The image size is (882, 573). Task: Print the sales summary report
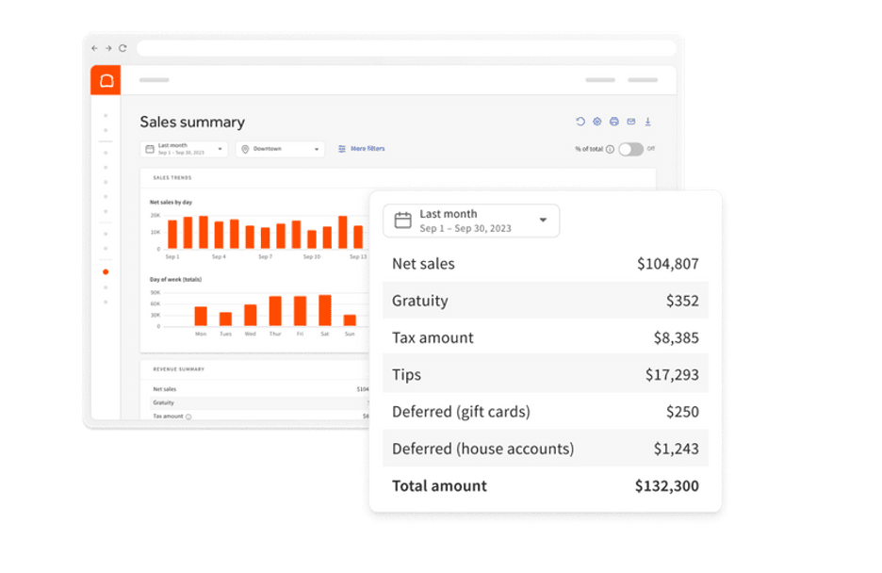click(x=614, y=122)
